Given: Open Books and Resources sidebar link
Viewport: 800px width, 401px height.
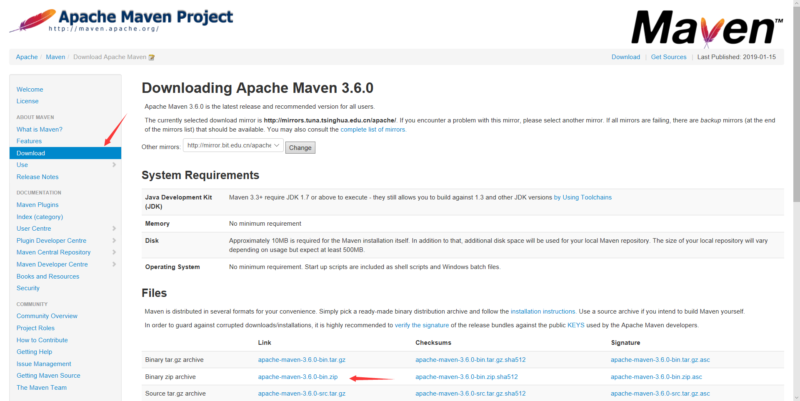Looking at the screenshot, I should pos(48,276).
